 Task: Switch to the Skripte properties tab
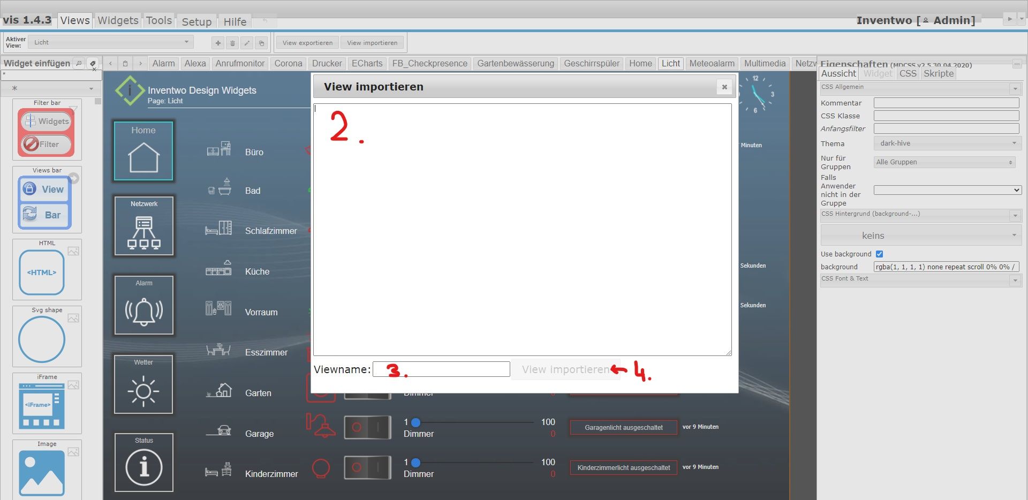(x=939, y=73)
